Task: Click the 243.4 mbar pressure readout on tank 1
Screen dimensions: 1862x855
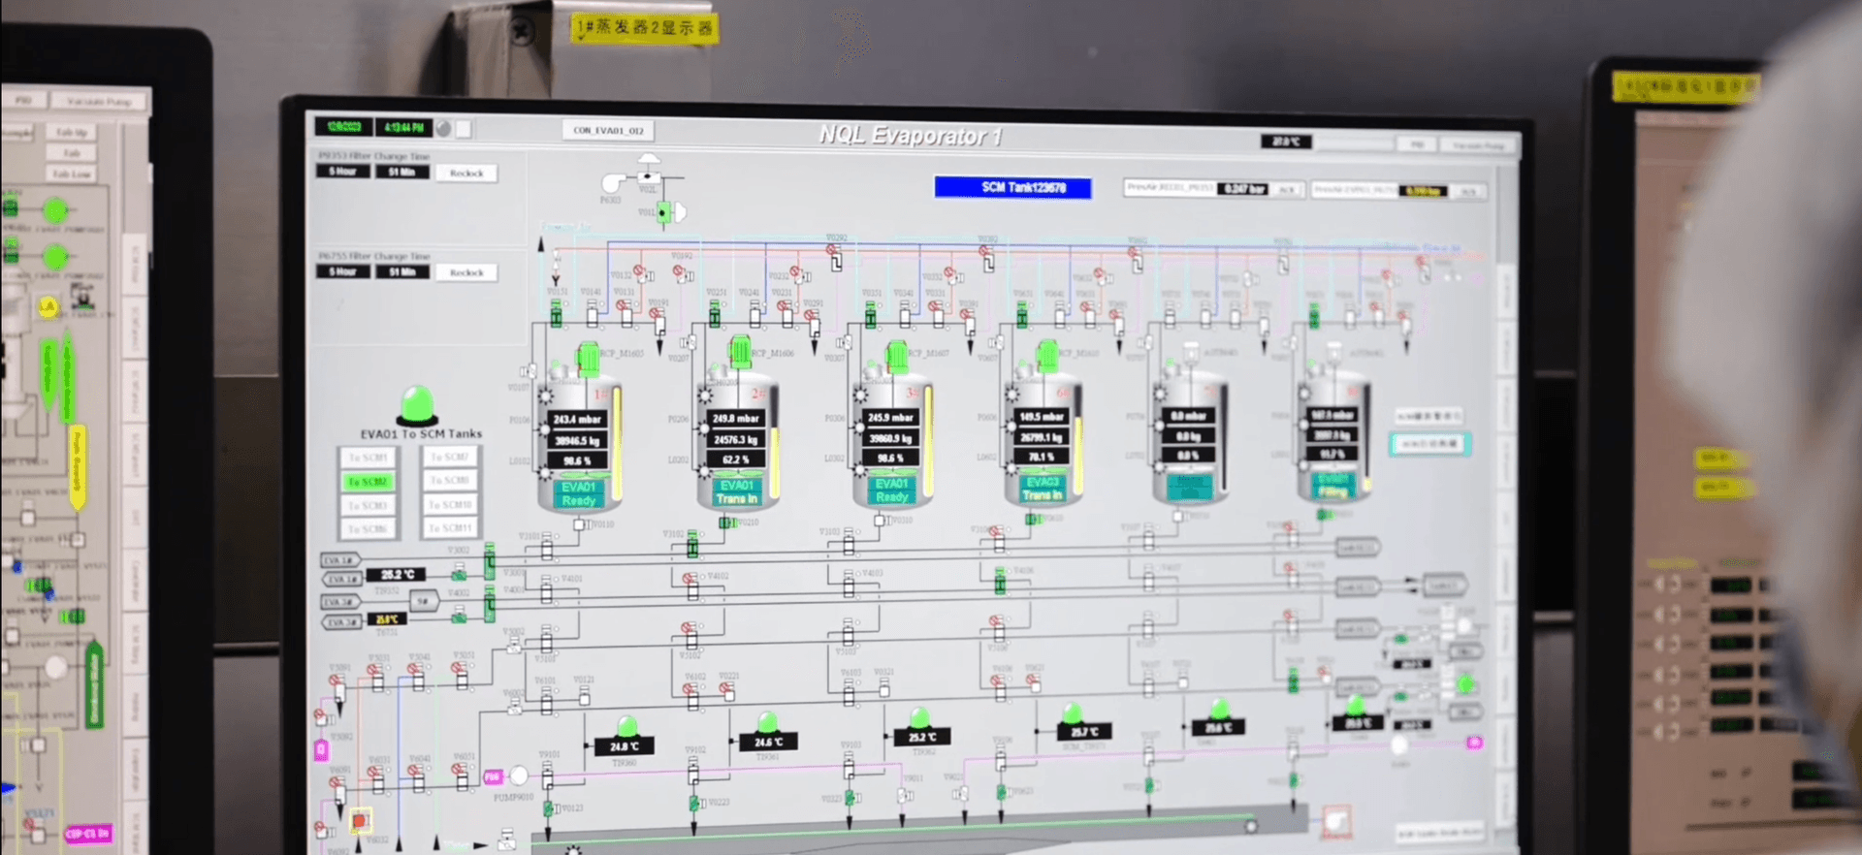Action: tap(577, 419)
